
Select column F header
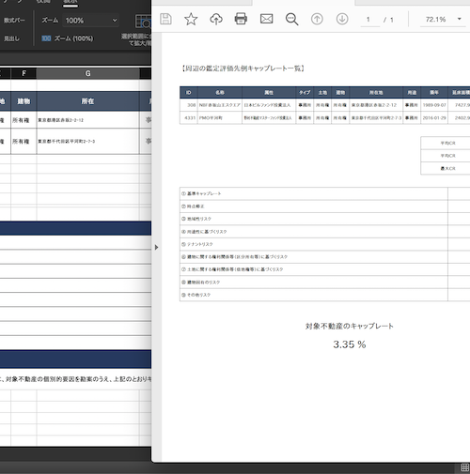point(23,73)
